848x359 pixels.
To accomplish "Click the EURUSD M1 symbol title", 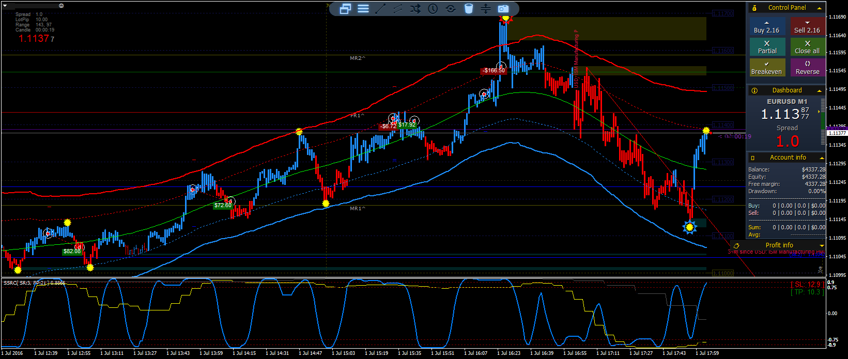I will point(787,101).
